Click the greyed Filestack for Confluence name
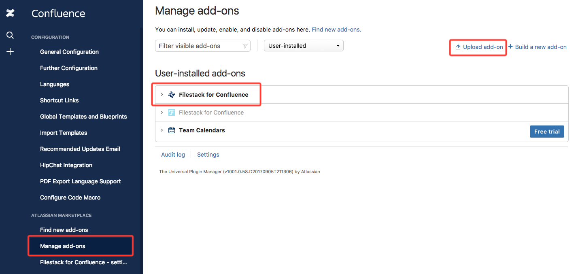The width and height of the screenshot is (574, 274). pyautogui.click(x=211, y=113)
